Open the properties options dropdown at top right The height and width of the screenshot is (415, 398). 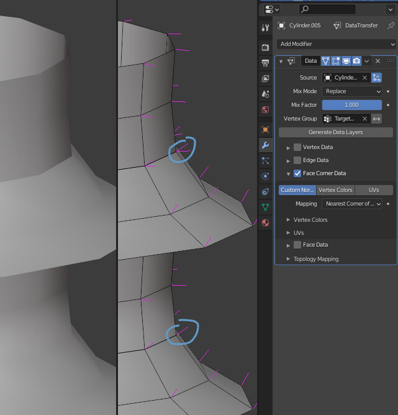click(391, 10)
